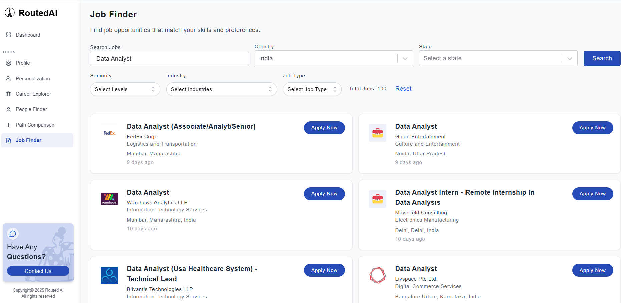Open the Country dropdown showing India
The image size is (621, 303).
pyautogui.click(x=333, y=58)
